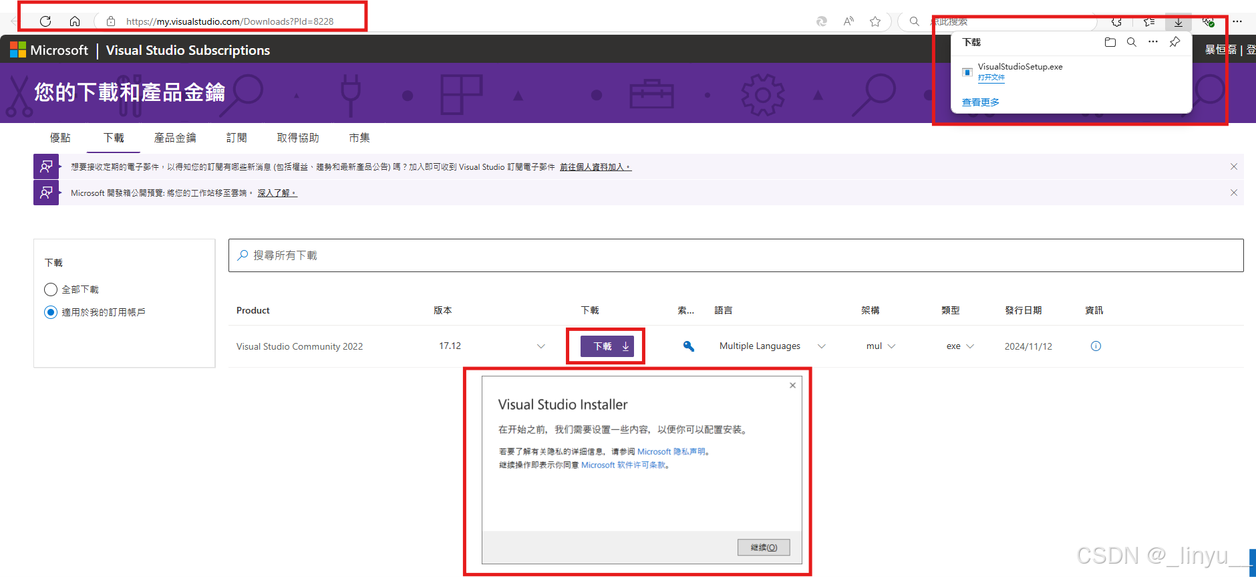Click the Product column header
This screenshot has height=577, width=1256.
coord(253,310)
